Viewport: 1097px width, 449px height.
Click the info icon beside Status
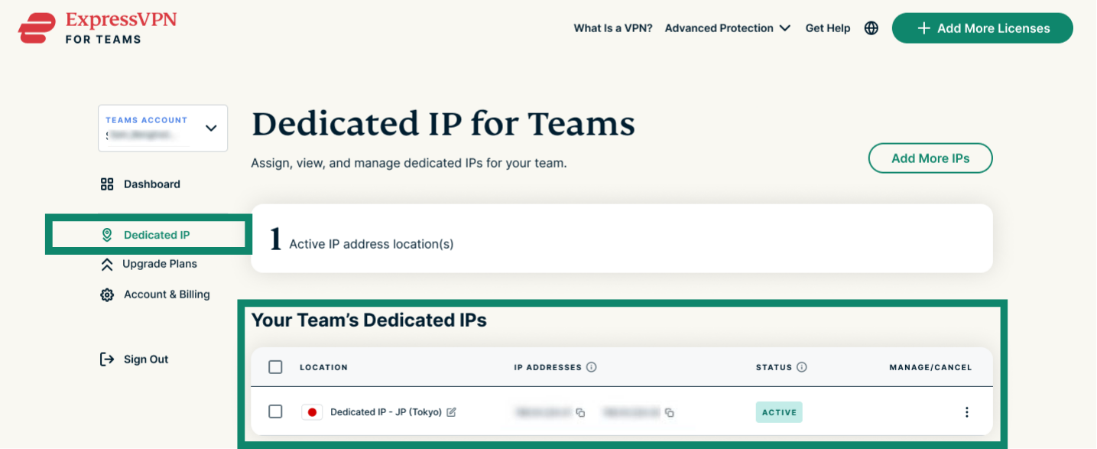tap(802, 367)
